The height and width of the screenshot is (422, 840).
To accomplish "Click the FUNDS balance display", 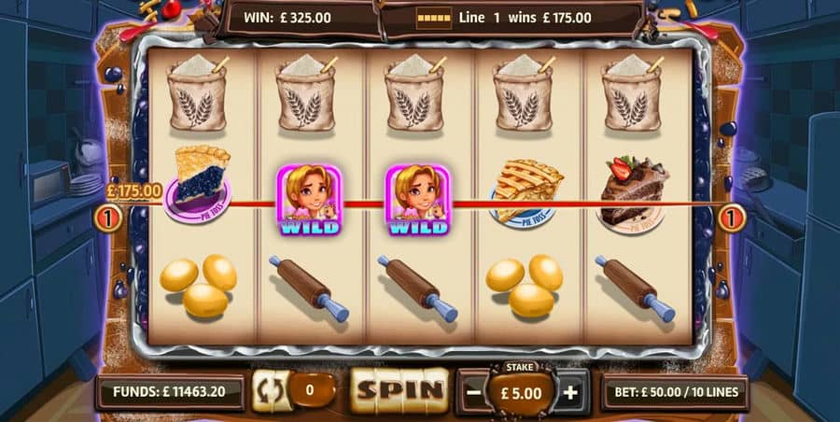I will tap(169, 391).
